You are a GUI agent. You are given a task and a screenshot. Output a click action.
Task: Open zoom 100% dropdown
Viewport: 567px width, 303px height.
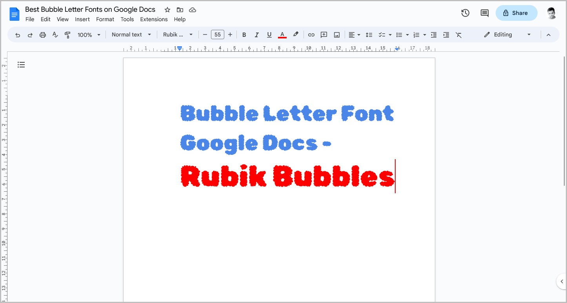coord(89,35)
